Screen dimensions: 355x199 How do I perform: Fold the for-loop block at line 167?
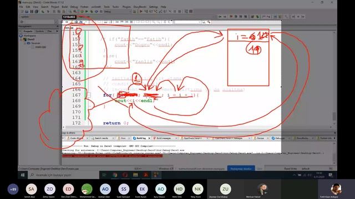(x=89, y=95)
